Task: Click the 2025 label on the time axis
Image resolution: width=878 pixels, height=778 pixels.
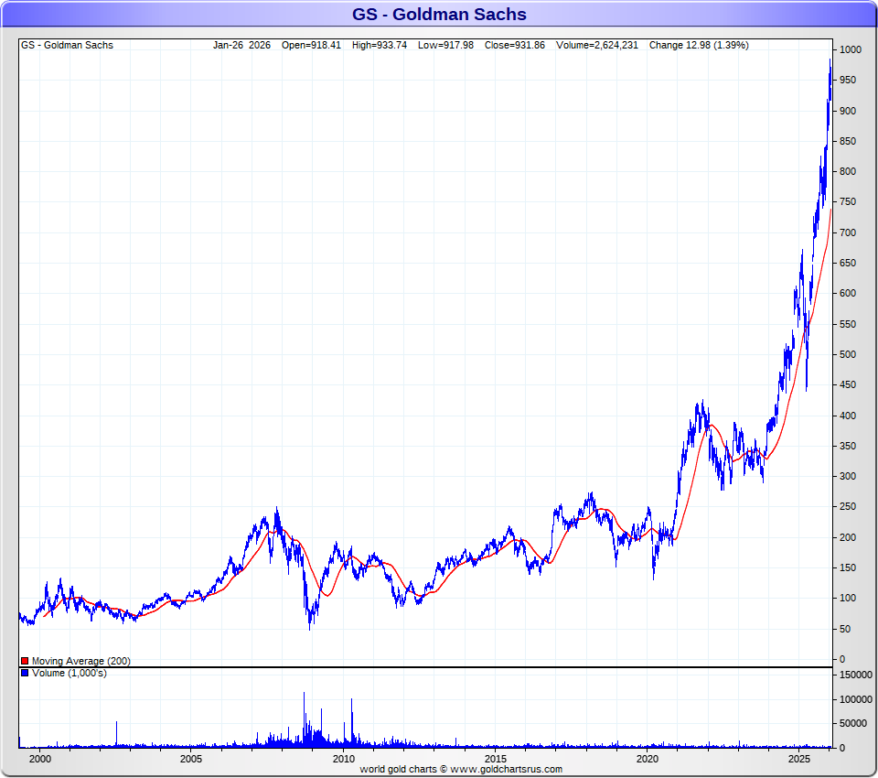Action: click(x=799, y=759)
